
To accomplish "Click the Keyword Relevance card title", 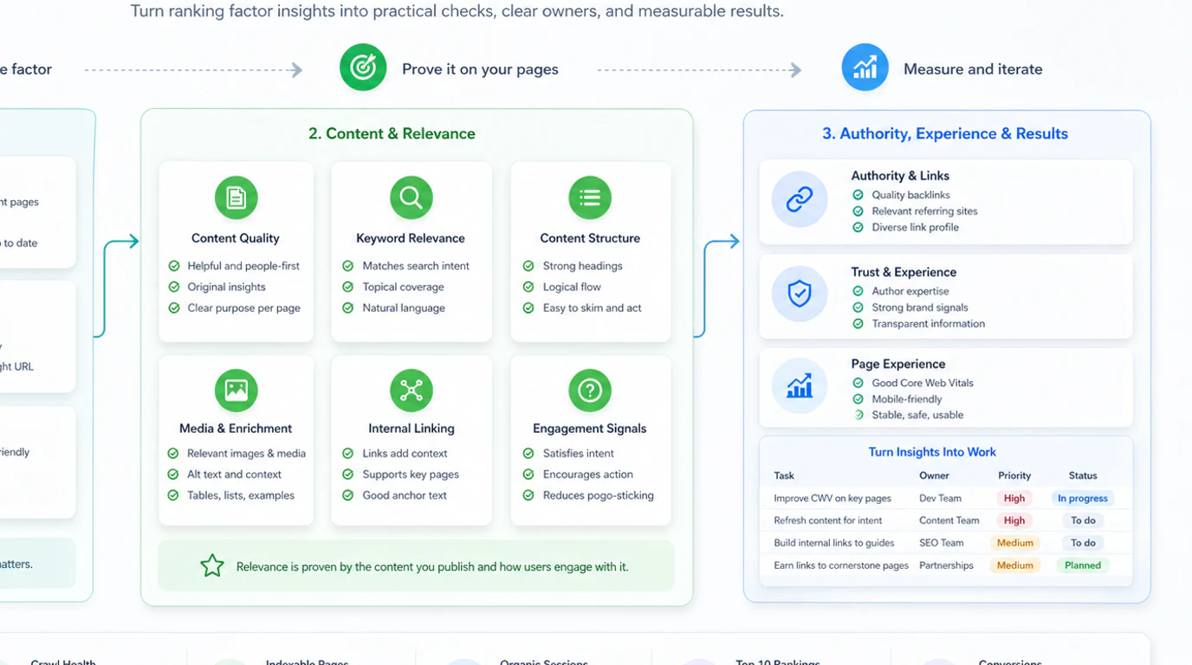I will pyautogui.click(x=411, y=238).
